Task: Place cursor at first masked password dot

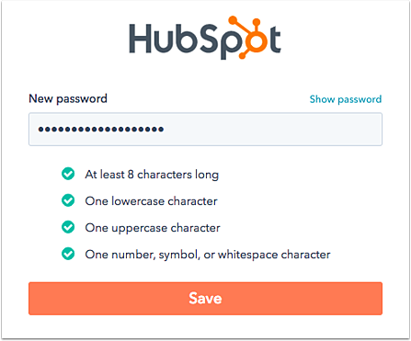Action: coord(40,130)
